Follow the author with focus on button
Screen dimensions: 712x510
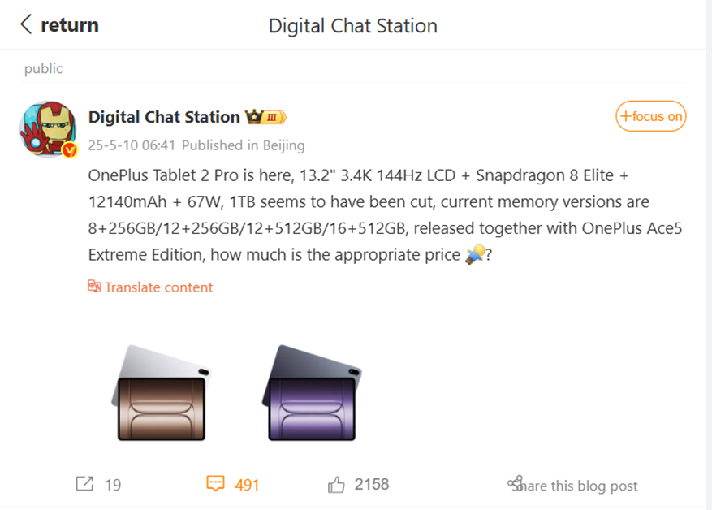650,116
